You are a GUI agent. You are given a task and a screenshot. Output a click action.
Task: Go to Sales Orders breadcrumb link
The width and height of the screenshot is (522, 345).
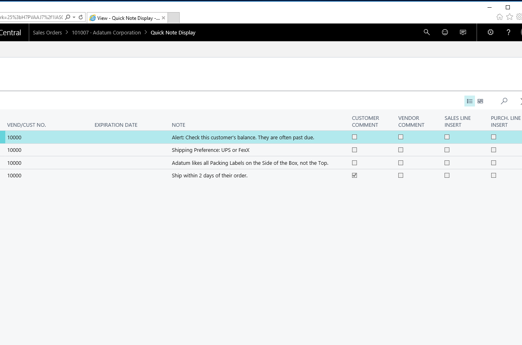[x=47, y=32]
